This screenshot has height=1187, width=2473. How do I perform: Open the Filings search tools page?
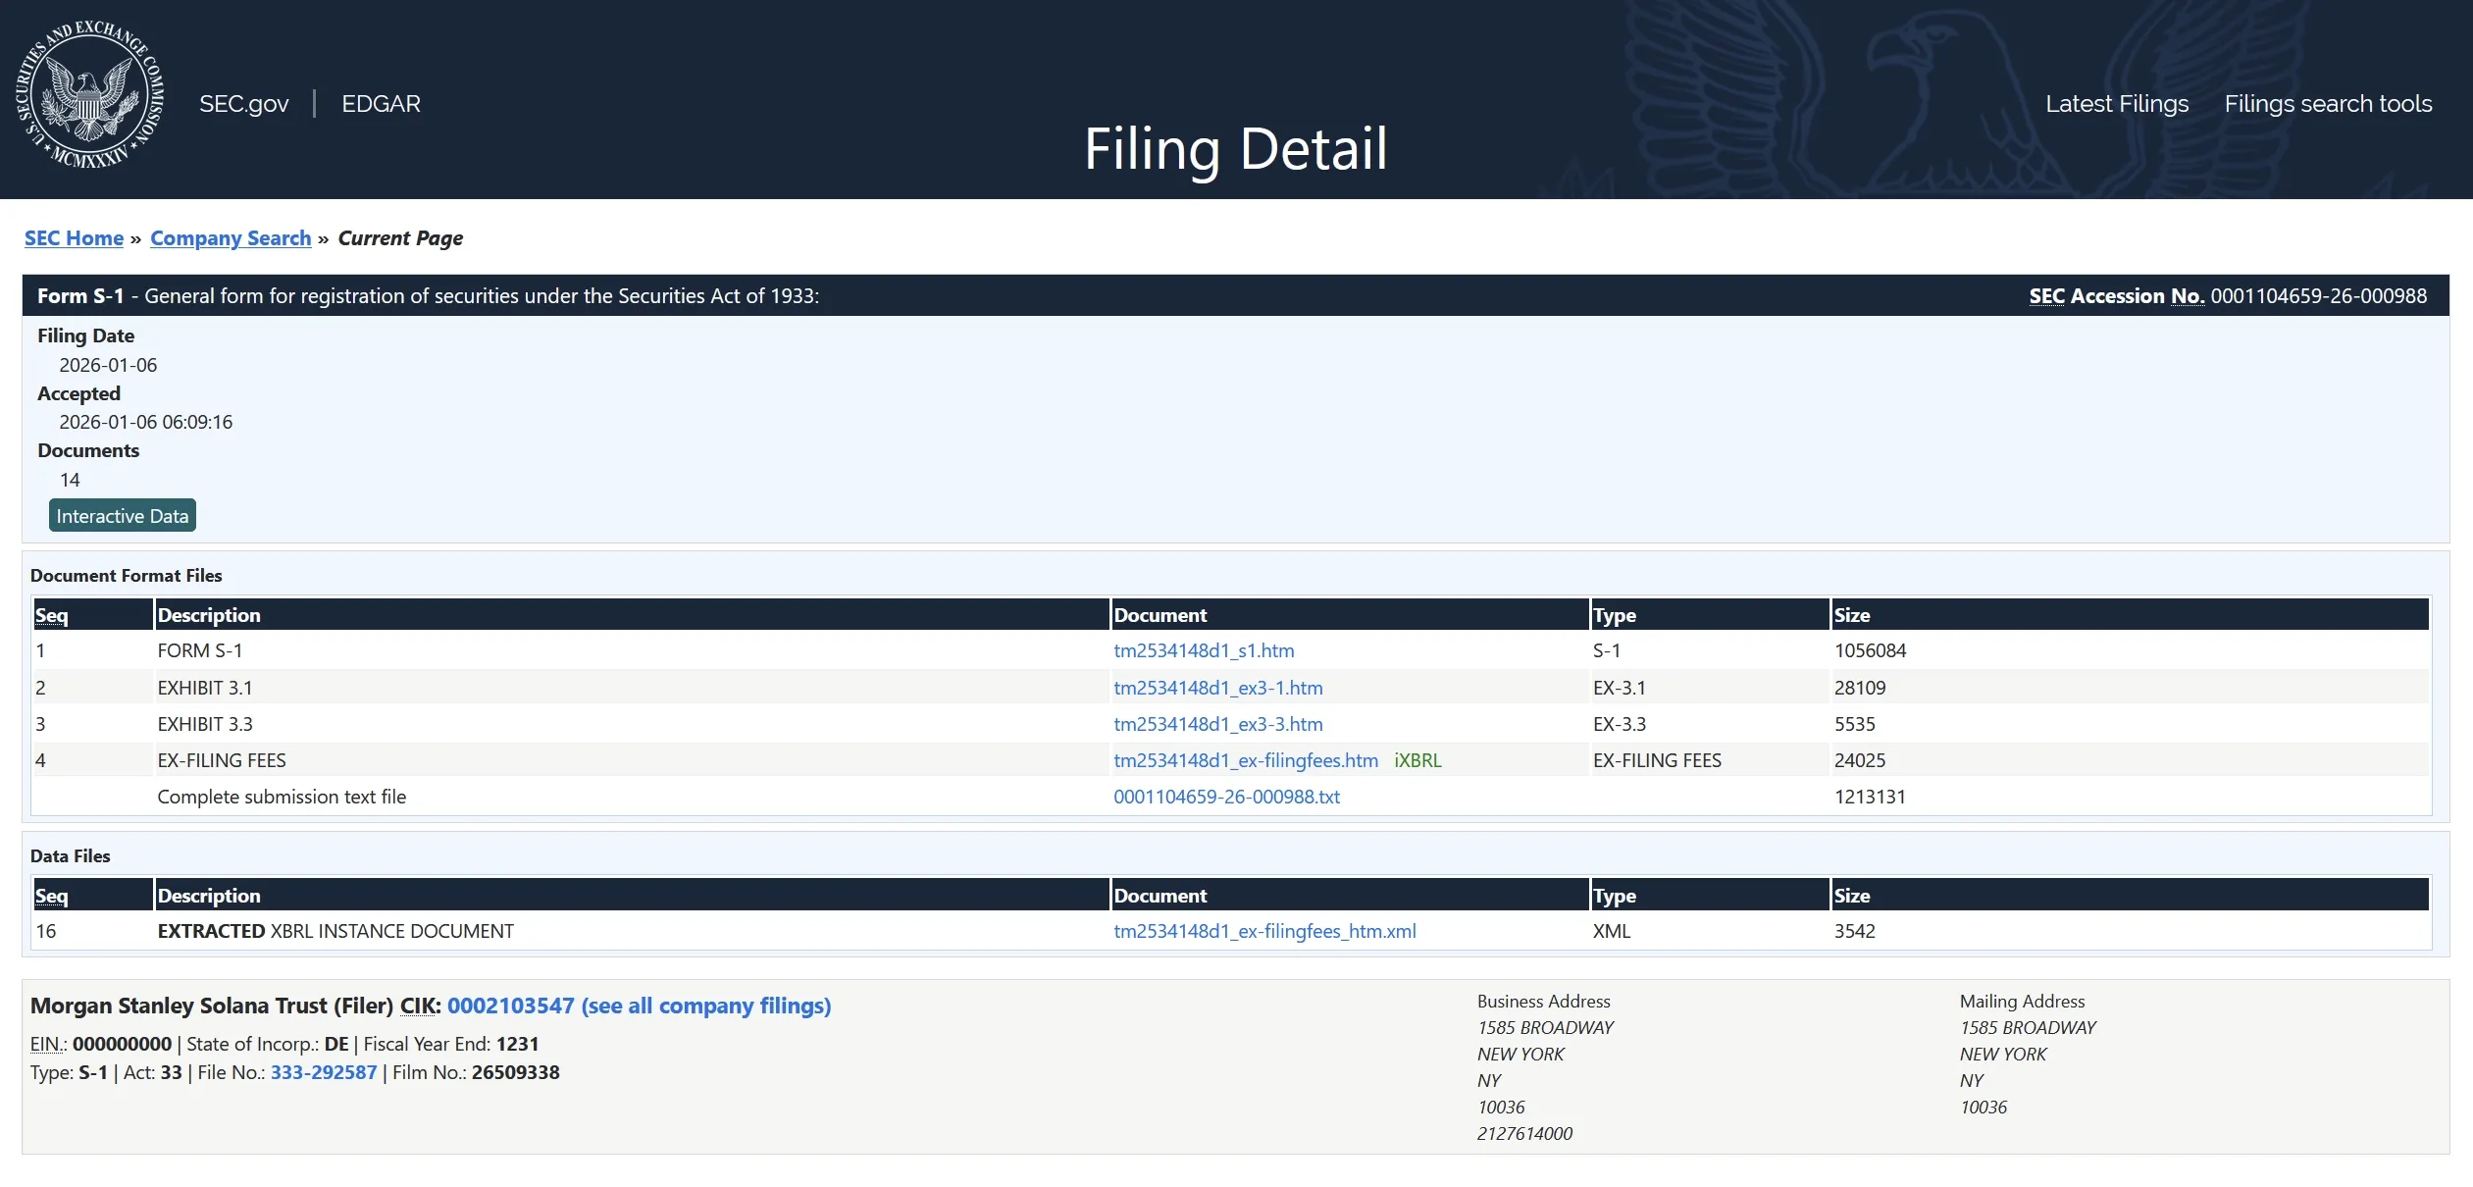click(2328, 103)
